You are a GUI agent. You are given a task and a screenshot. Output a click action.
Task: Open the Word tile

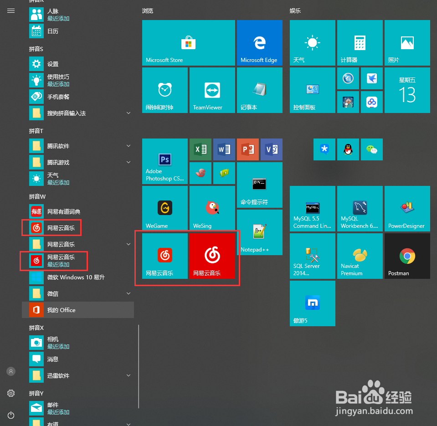click(224, 149)
